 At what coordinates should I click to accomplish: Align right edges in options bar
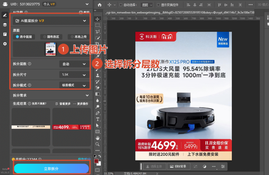click(x=201, y=5)
